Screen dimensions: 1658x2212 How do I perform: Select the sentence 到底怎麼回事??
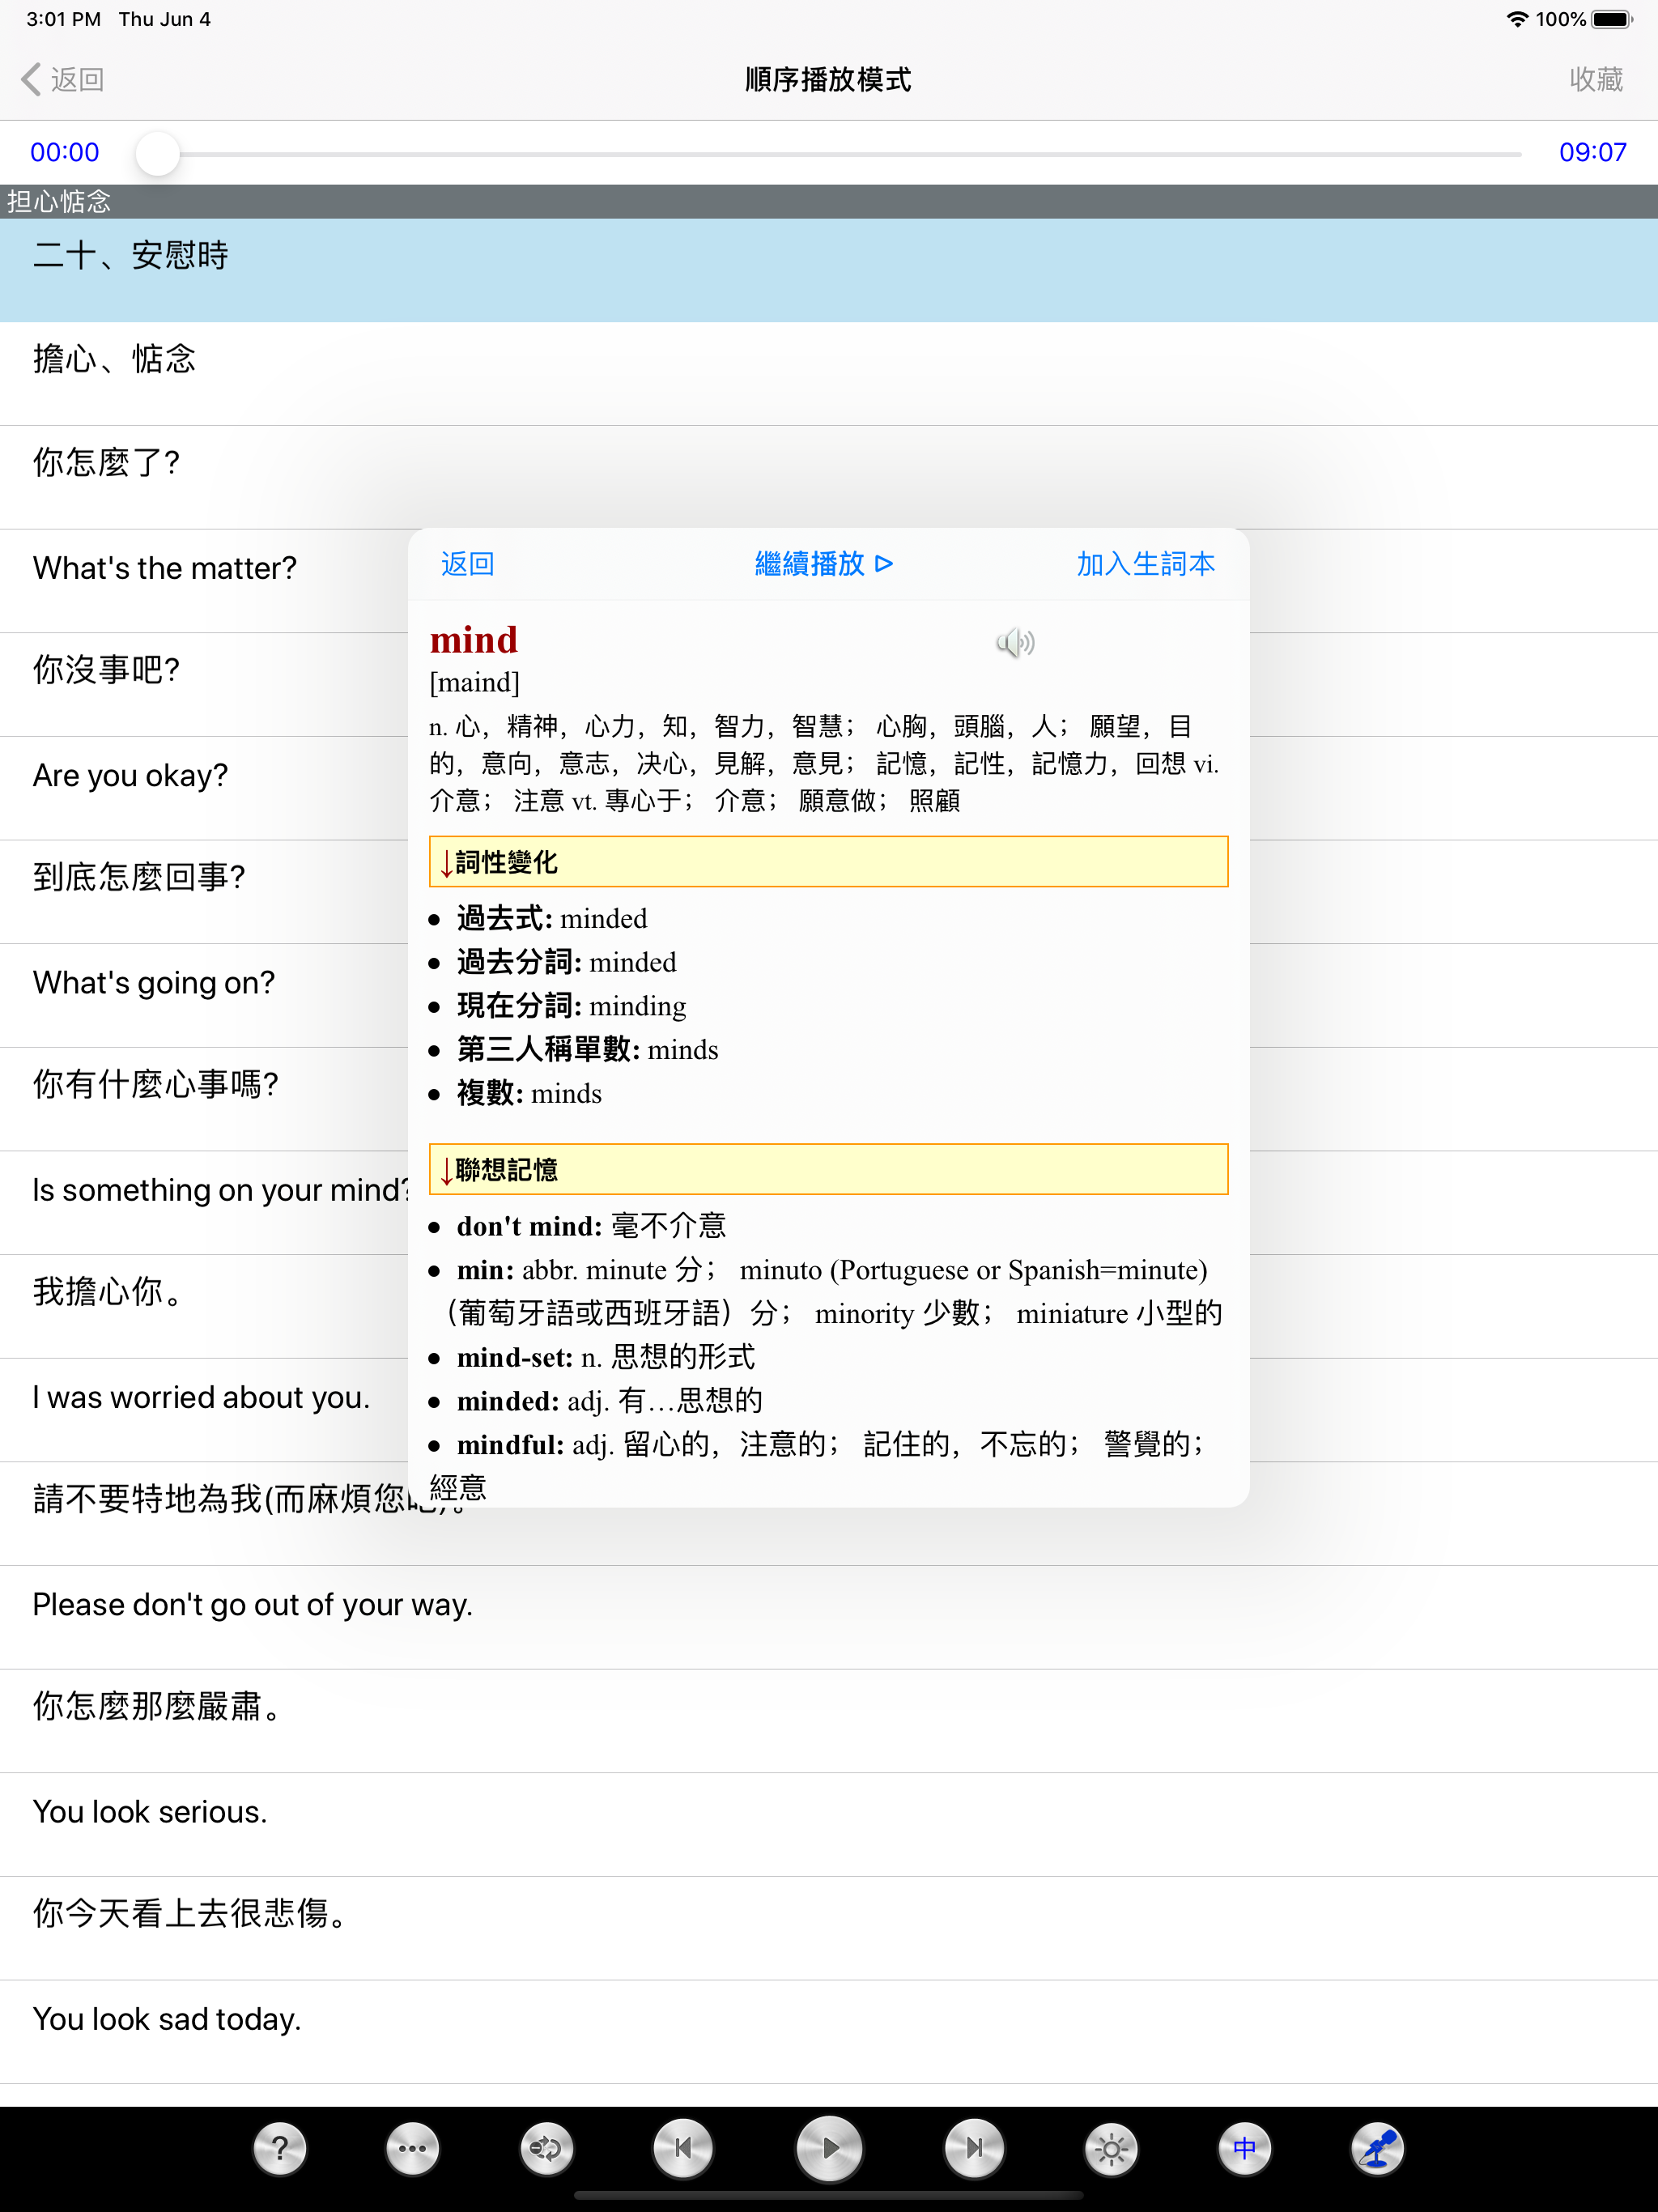(204, 892)
